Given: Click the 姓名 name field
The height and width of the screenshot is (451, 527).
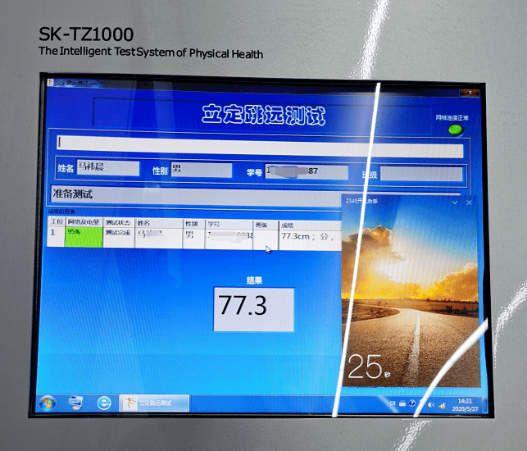Looking at the screenshot, I should click(108, 167).
